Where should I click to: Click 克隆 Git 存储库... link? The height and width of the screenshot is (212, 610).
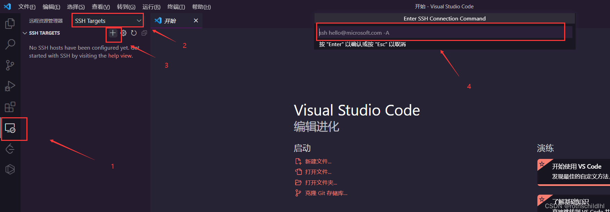click(x=326, y=193)
